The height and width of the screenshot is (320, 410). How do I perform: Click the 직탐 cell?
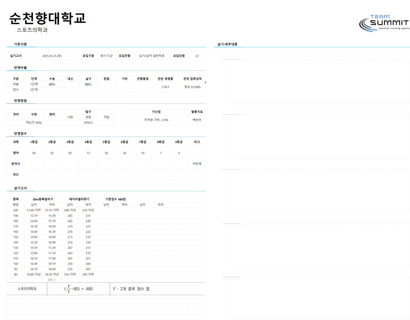106,117
